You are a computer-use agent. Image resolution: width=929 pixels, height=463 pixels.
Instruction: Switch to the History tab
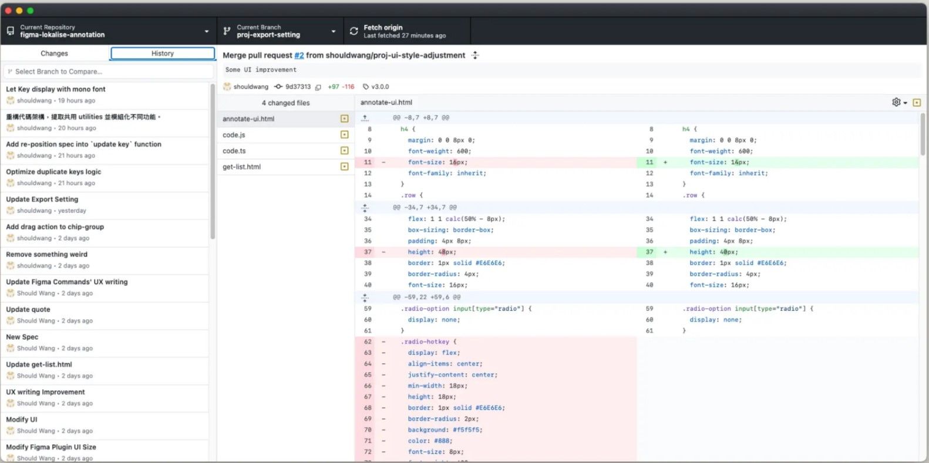point(163,53)
